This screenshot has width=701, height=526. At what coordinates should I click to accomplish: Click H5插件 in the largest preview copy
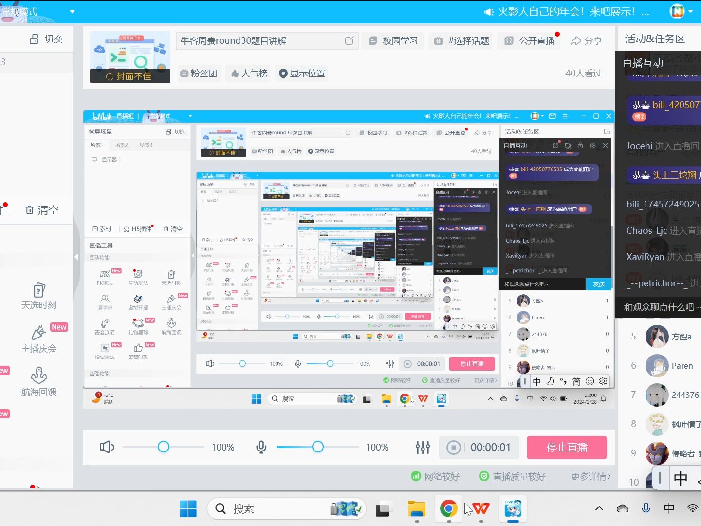coord(138,229)
